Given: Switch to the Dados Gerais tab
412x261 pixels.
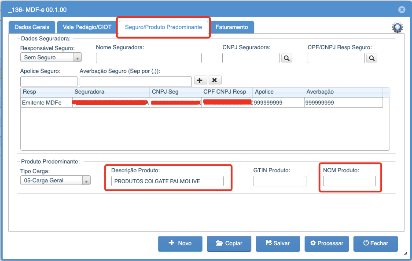Looking at the screenshot, I should click(x=32, y=27).
